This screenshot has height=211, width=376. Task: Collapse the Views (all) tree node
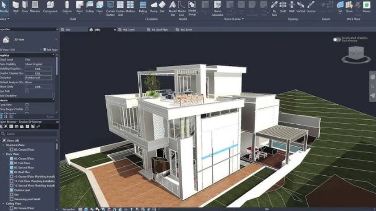[x=1, y=140]
